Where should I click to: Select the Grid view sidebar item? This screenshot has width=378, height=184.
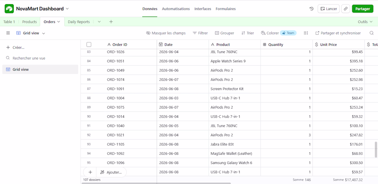coord(40,69)
